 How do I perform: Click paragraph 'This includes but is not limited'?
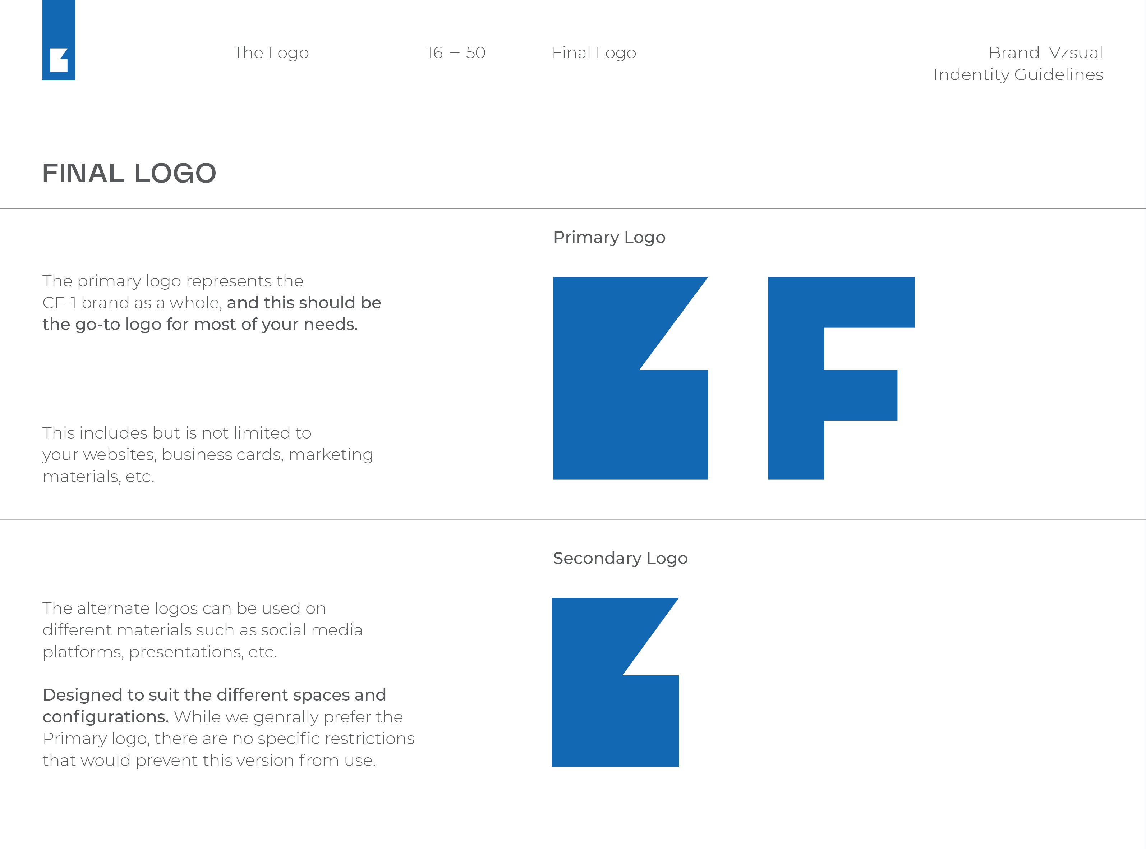pyautogui.click(x=207, y=455)
